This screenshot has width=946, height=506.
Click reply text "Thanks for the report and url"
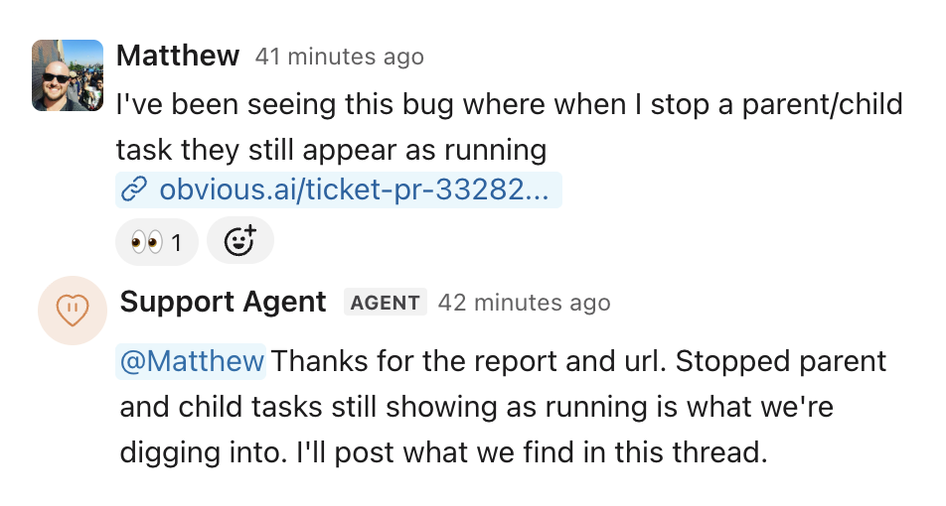point(468,361)
